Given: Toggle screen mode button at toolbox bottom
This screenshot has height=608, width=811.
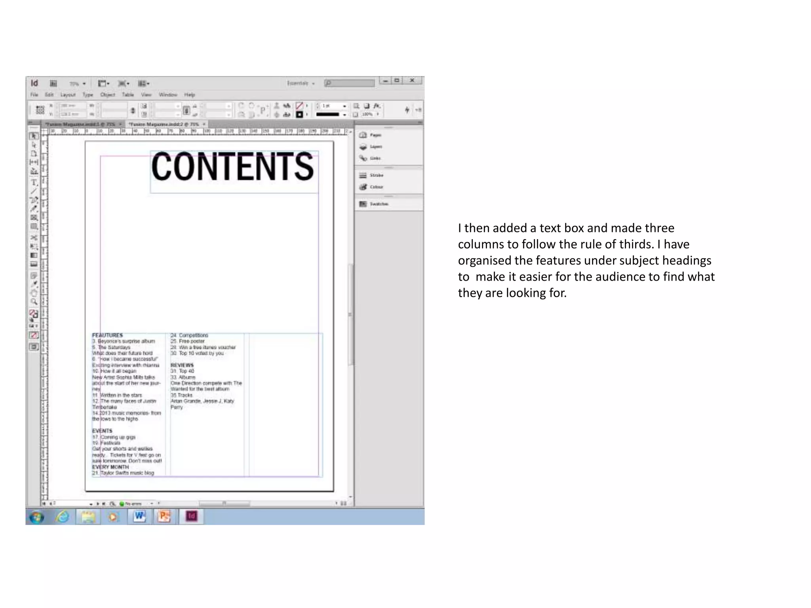Looking at the screenshot, I should point(34,347).
